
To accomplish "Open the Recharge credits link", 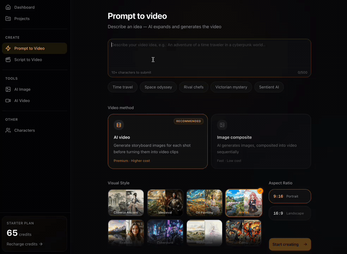I will 25,244.
